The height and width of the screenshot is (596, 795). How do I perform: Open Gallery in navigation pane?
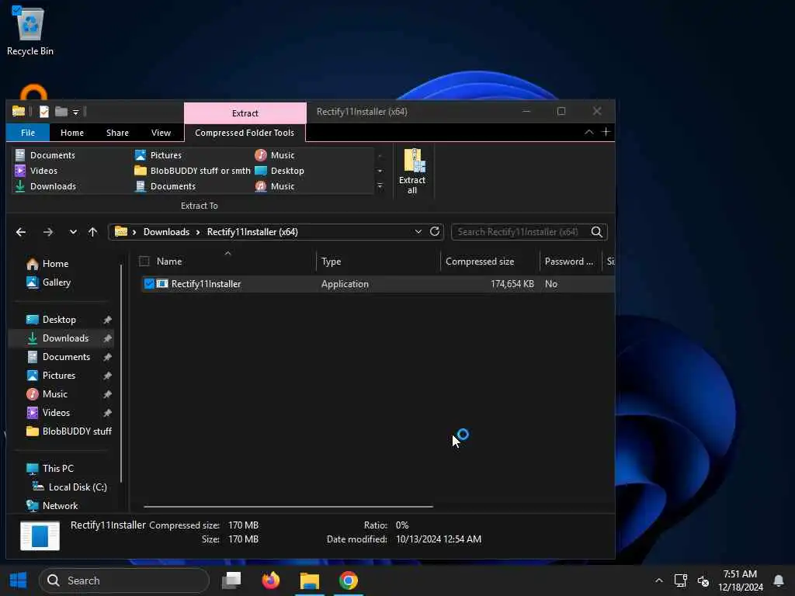tap(48, 282)
